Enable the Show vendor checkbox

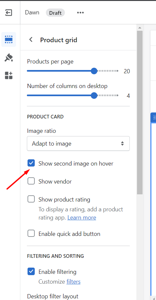pos(31,181)
